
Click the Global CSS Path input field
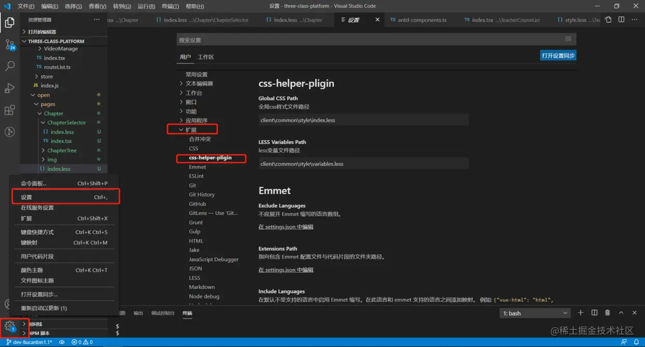pyautogui.click(x=364, y=120)
